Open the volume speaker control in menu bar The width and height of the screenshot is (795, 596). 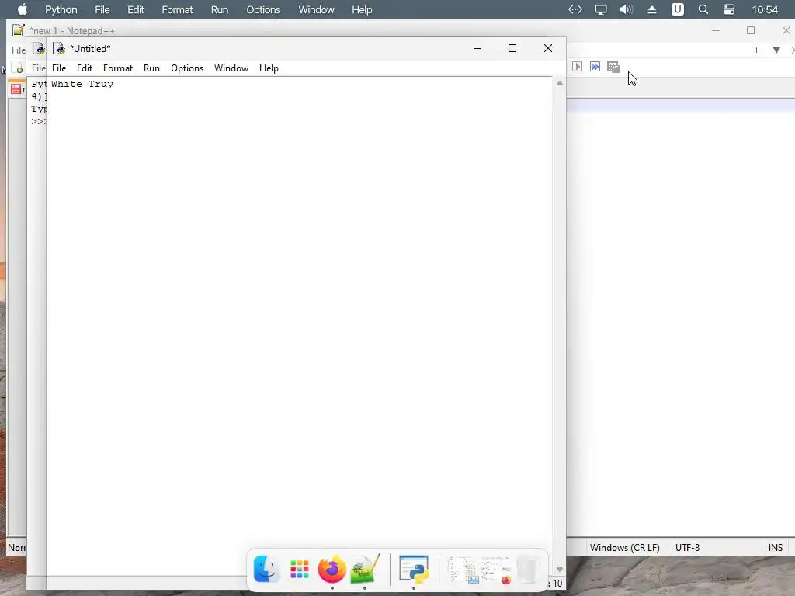pos(626,9)
